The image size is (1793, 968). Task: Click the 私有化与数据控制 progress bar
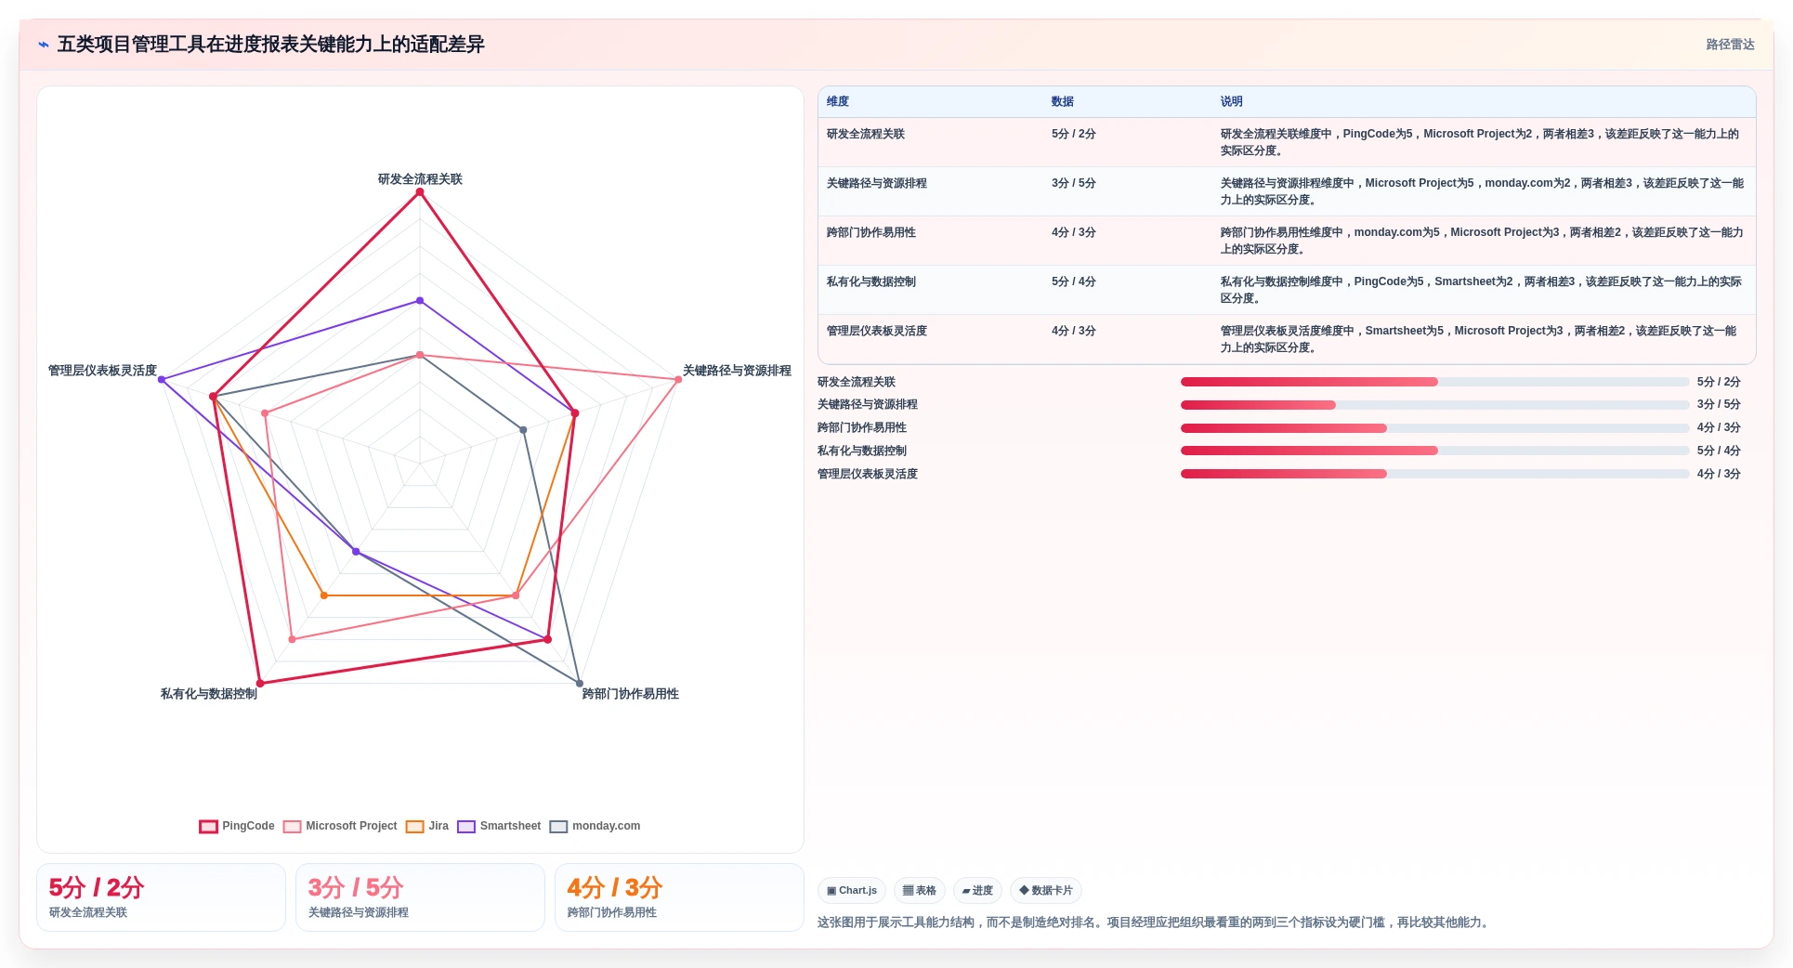pyautogui.click(x=1435, y=451)
